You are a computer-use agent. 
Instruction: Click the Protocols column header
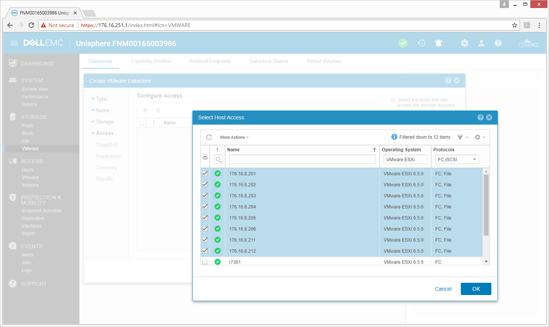[x=444, y=150]
